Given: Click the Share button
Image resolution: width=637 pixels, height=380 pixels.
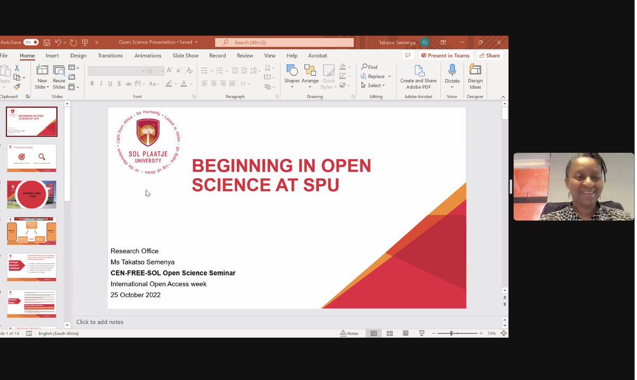Looking at the screenshot, I should [x=489, y=55].
